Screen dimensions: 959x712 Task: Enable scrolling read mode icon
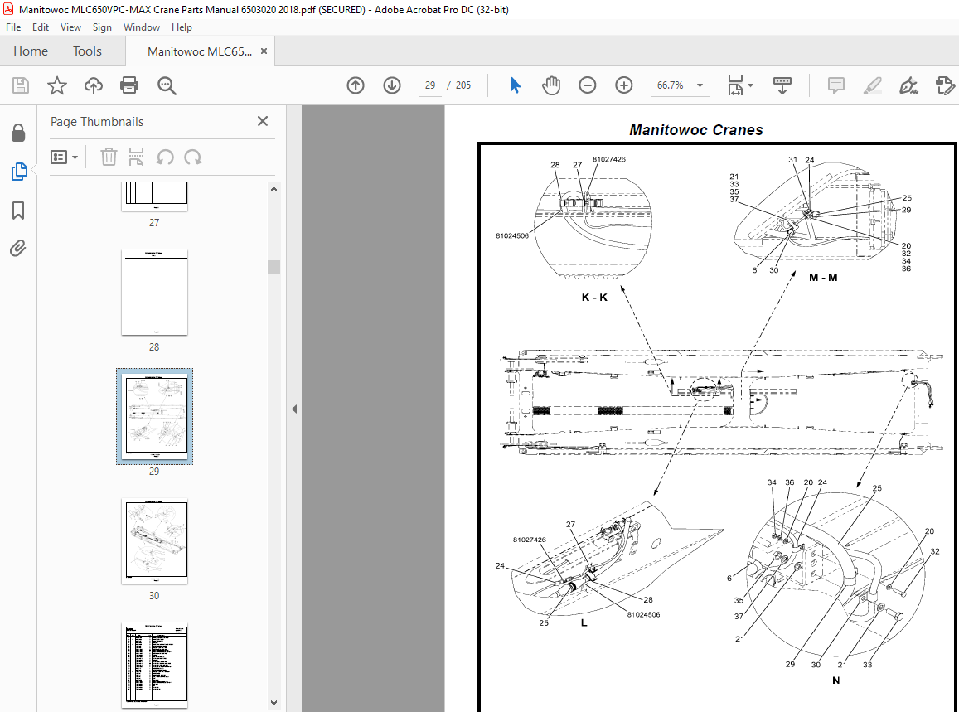tap(782, 85)
